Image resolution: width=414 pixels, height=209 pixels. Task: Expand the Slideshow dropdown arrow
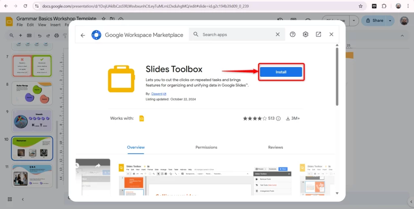(x=354, y=21)
